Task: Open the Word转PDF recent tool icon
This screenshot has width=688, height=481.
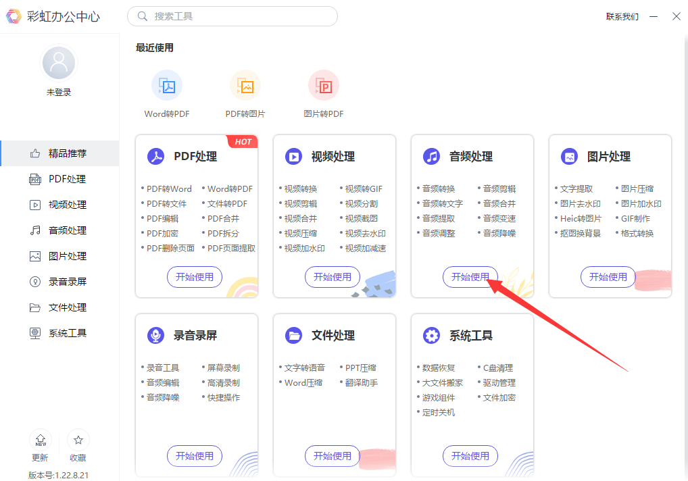Action: (167, 86)
